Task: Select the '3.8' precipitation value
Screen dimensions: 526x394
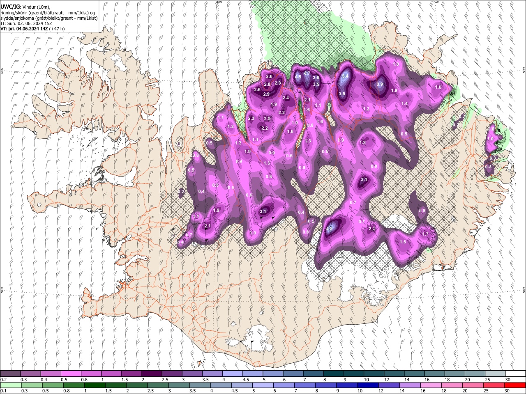Action: 316,78
